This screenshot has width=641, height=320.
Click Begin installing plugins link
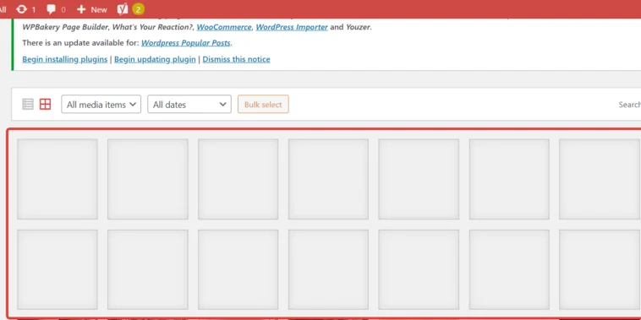click(x=64, y=59)
